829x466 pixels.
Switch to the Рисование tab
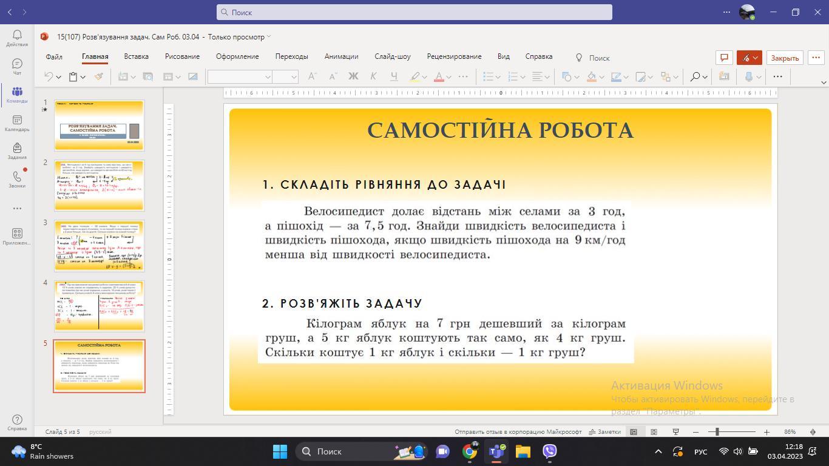182,56
